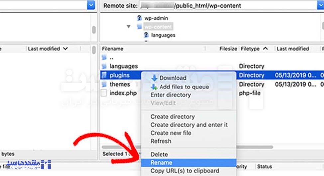Collapse the wp-content tree node
324x176 pixels.
(129, 27)
